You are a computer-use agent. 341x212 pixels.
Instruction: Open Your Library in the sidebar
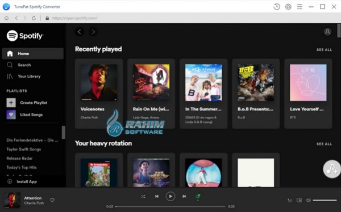point(32,77)
